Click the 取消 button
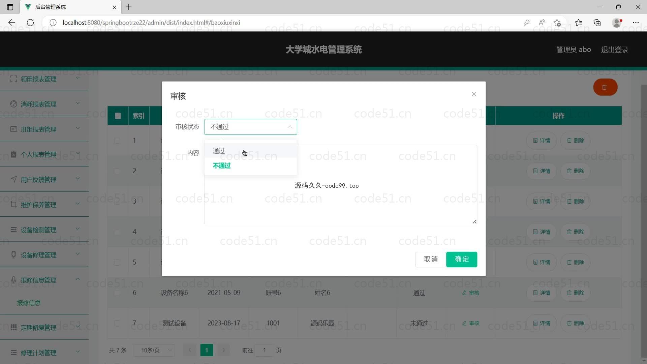This screenshot has height=364, width=647. (x=431, y=259)
